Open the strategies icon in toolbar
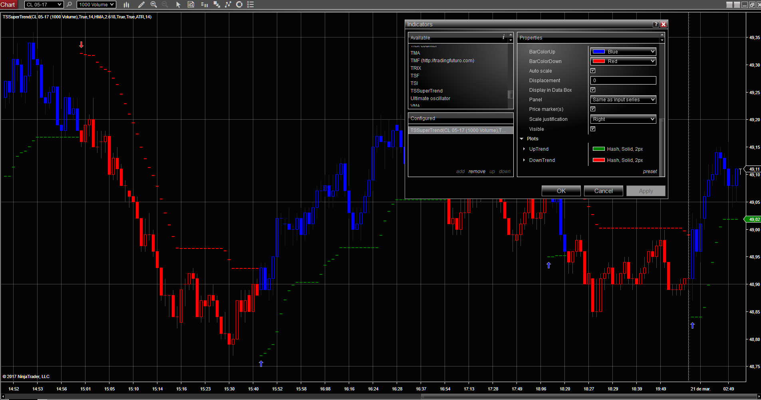 tap(228, 5)
